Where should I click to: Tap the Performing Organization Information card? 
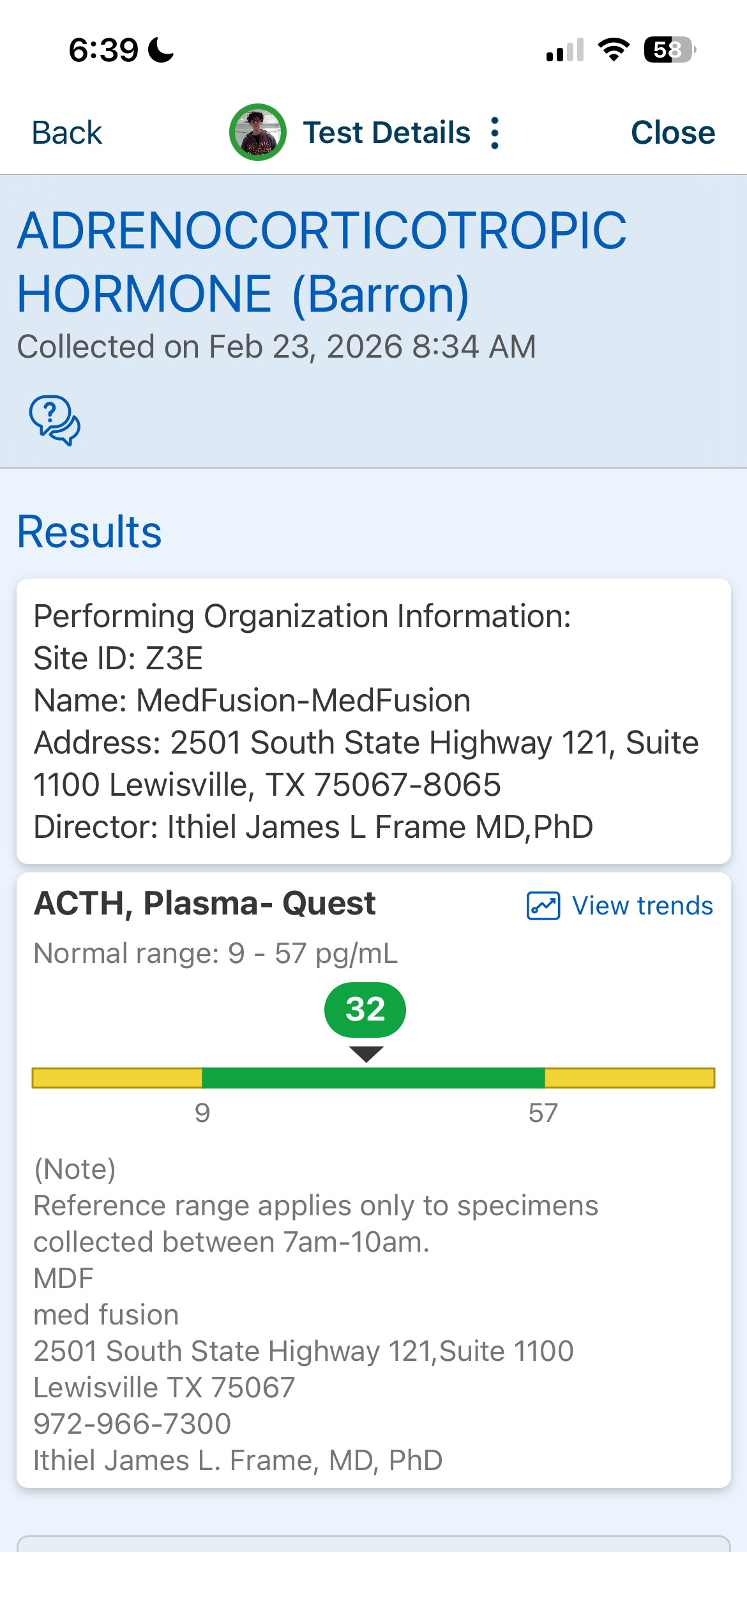373,721
